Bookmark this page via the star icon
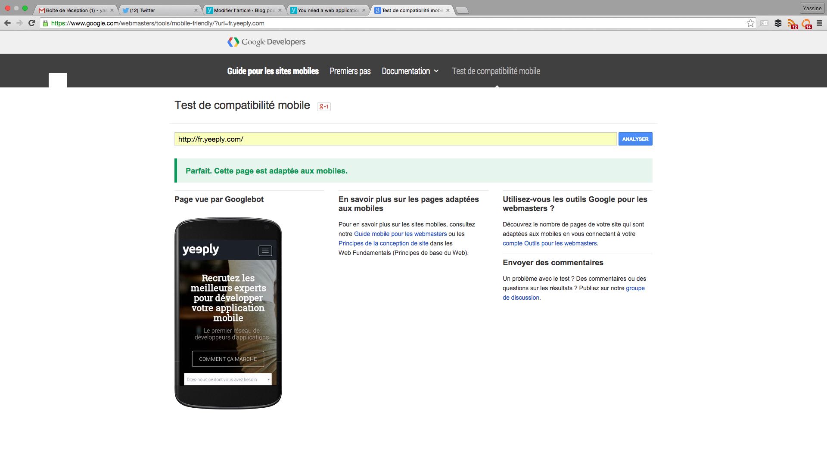827x465 pixels. coord(751,24)
